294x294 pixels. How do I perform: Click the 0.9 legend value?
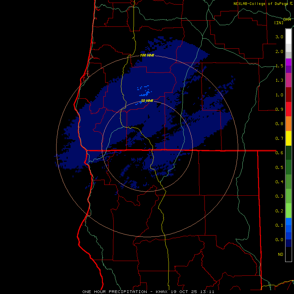(x=279, y=109)
